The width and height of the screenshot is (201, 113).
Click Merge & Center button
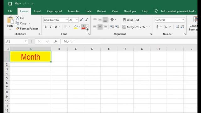[134, 27]
